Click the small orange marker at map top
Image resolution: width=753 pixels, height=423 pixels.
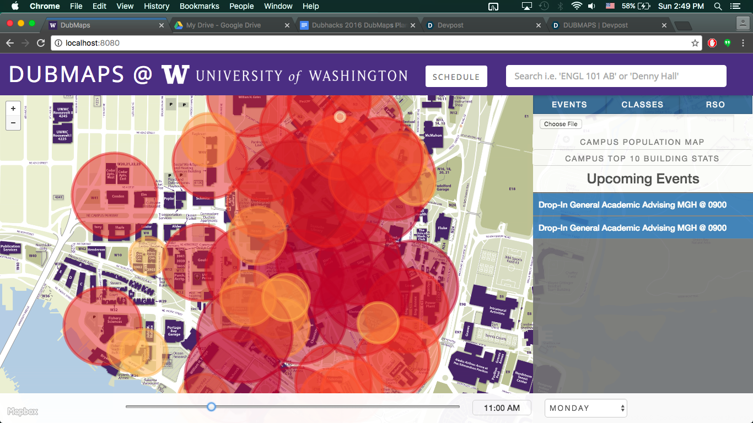tap(340, 117)
